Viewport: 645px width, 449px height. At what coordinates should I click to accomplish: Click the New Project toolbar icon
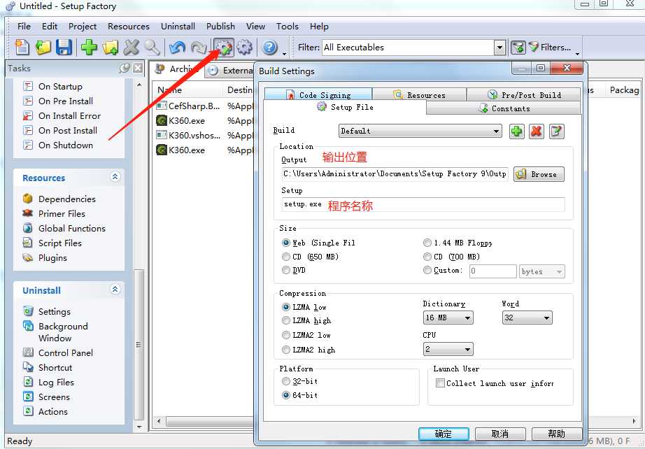[x=22, y=48]
